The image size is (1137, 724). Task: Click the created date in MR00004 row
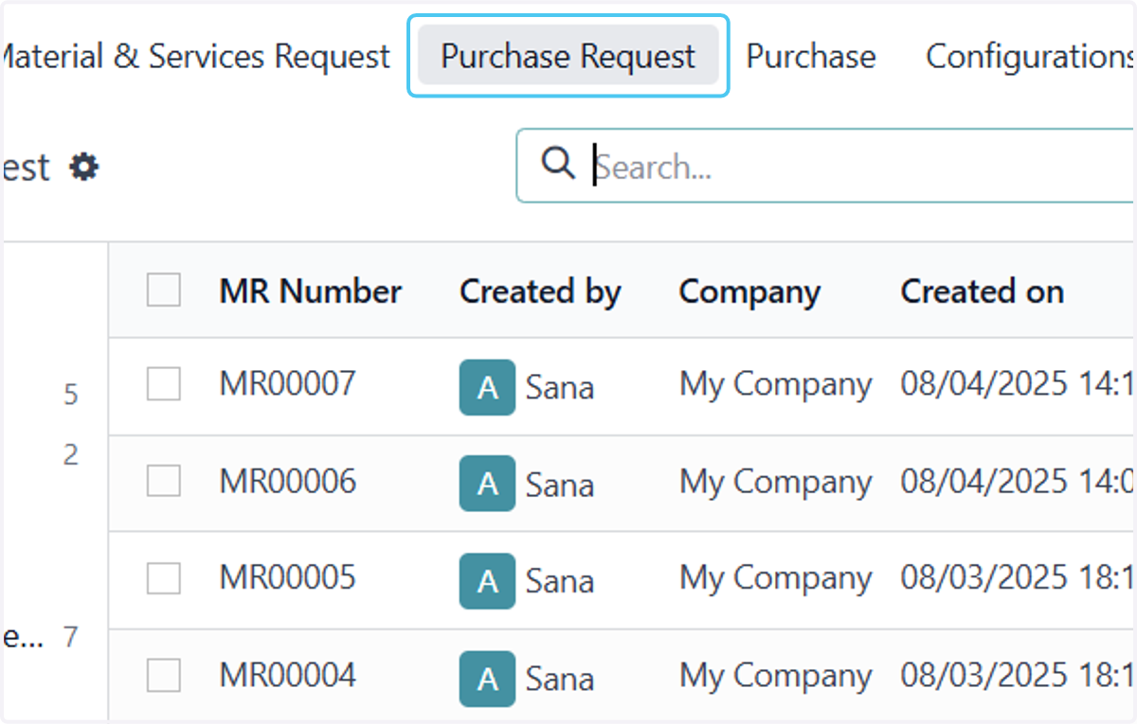[x=1018, y=675]
